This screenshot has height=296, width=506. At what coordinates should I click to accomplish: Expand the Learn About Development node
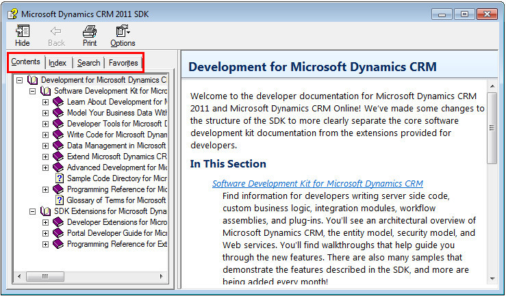pyautogui.click(x=45, y=102)
